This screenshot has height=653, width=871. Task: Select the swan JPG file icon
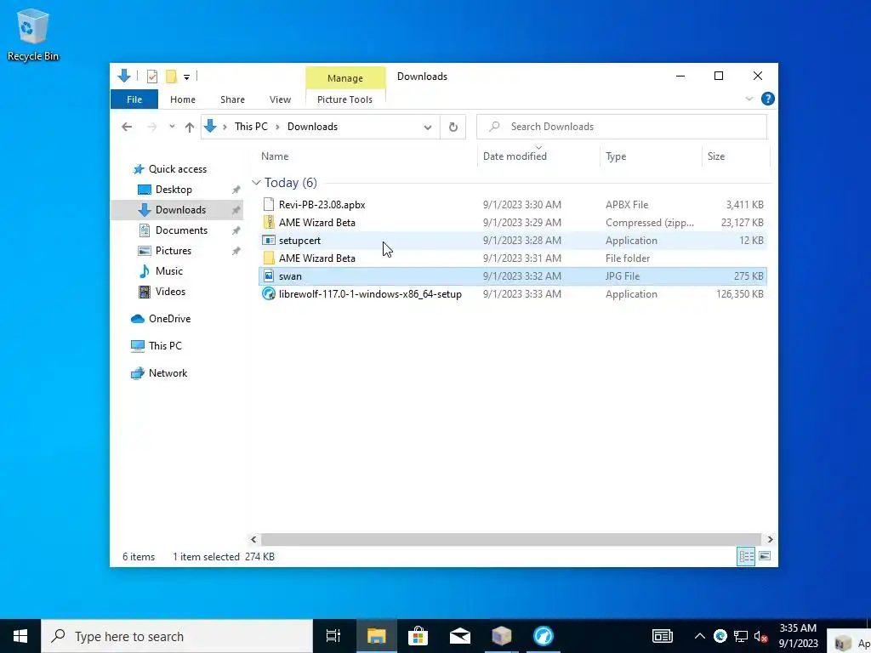[x=269, y=276]
